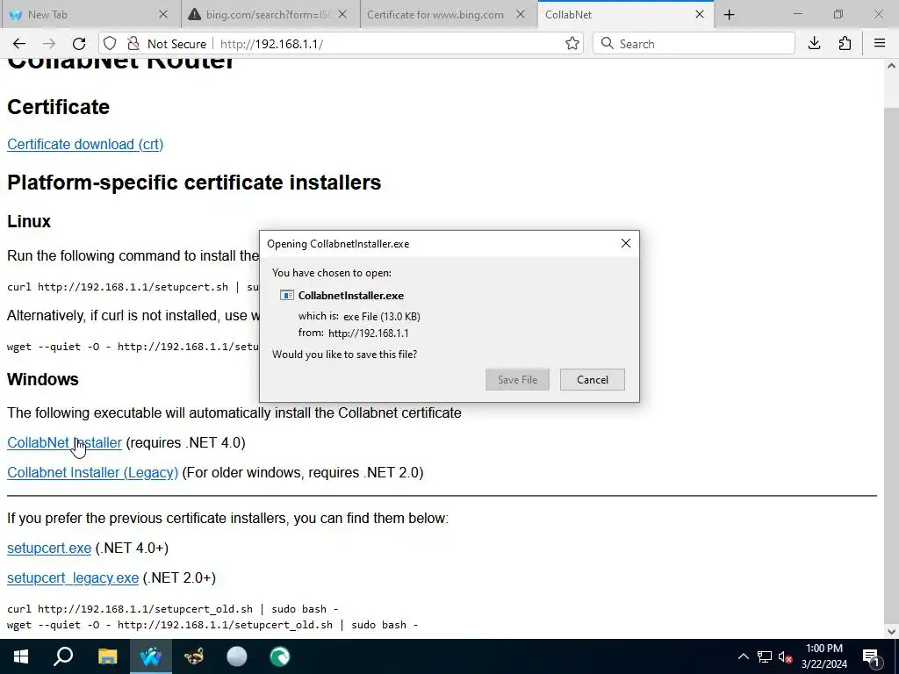Image resolution: width=899 pixels, height=674 pixels.
Task: Open the Windows Start menu
Action: (x=21, y=656)
